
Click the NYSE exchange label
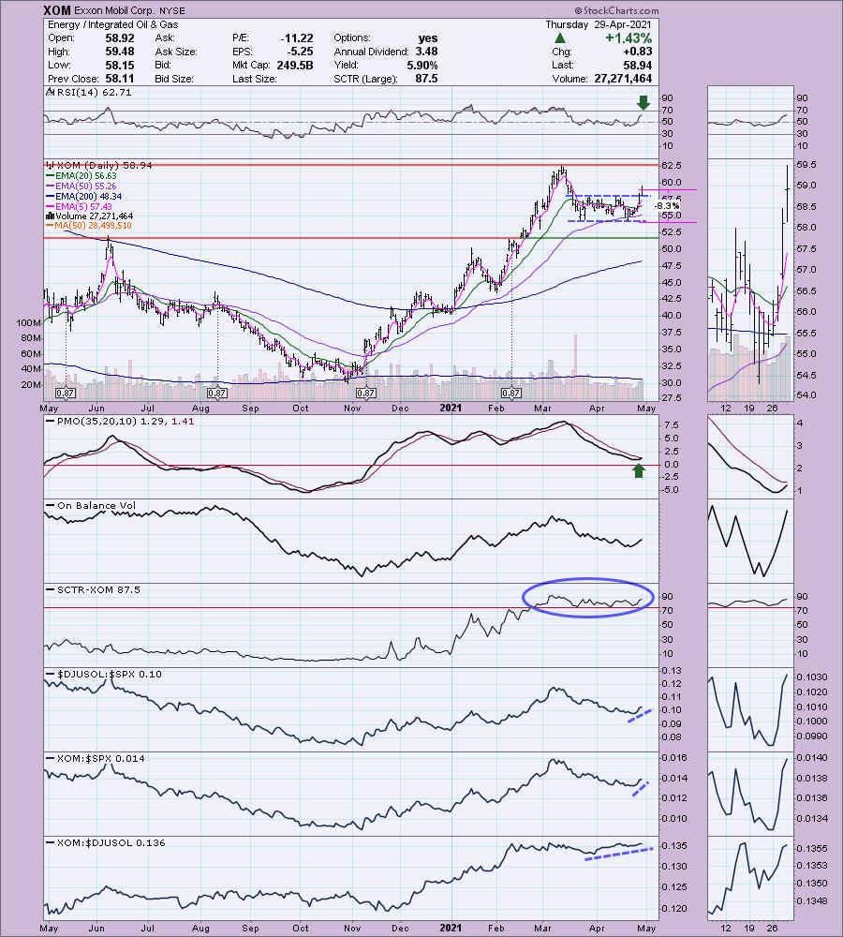coord(172,10)
